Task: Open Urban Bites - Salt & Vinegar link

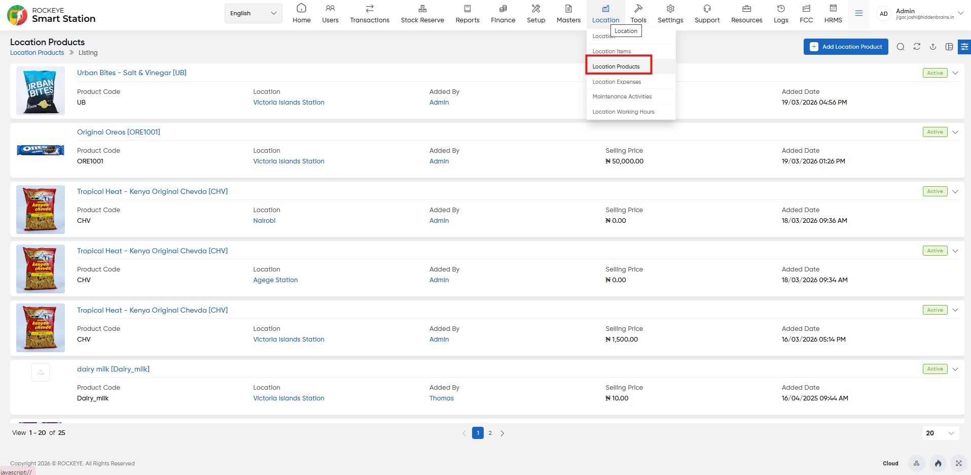Action: click(132, 73)
